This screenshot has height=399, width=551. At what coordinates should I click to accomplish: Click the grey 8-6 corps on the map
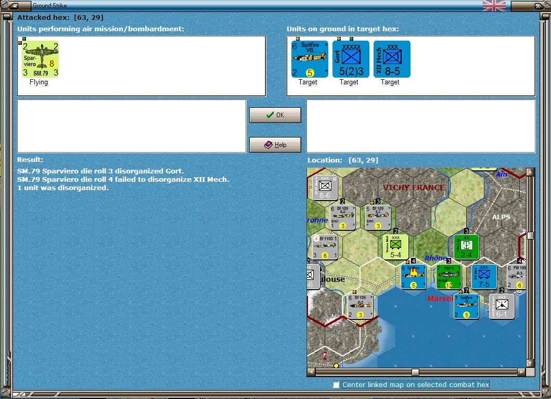325,188
